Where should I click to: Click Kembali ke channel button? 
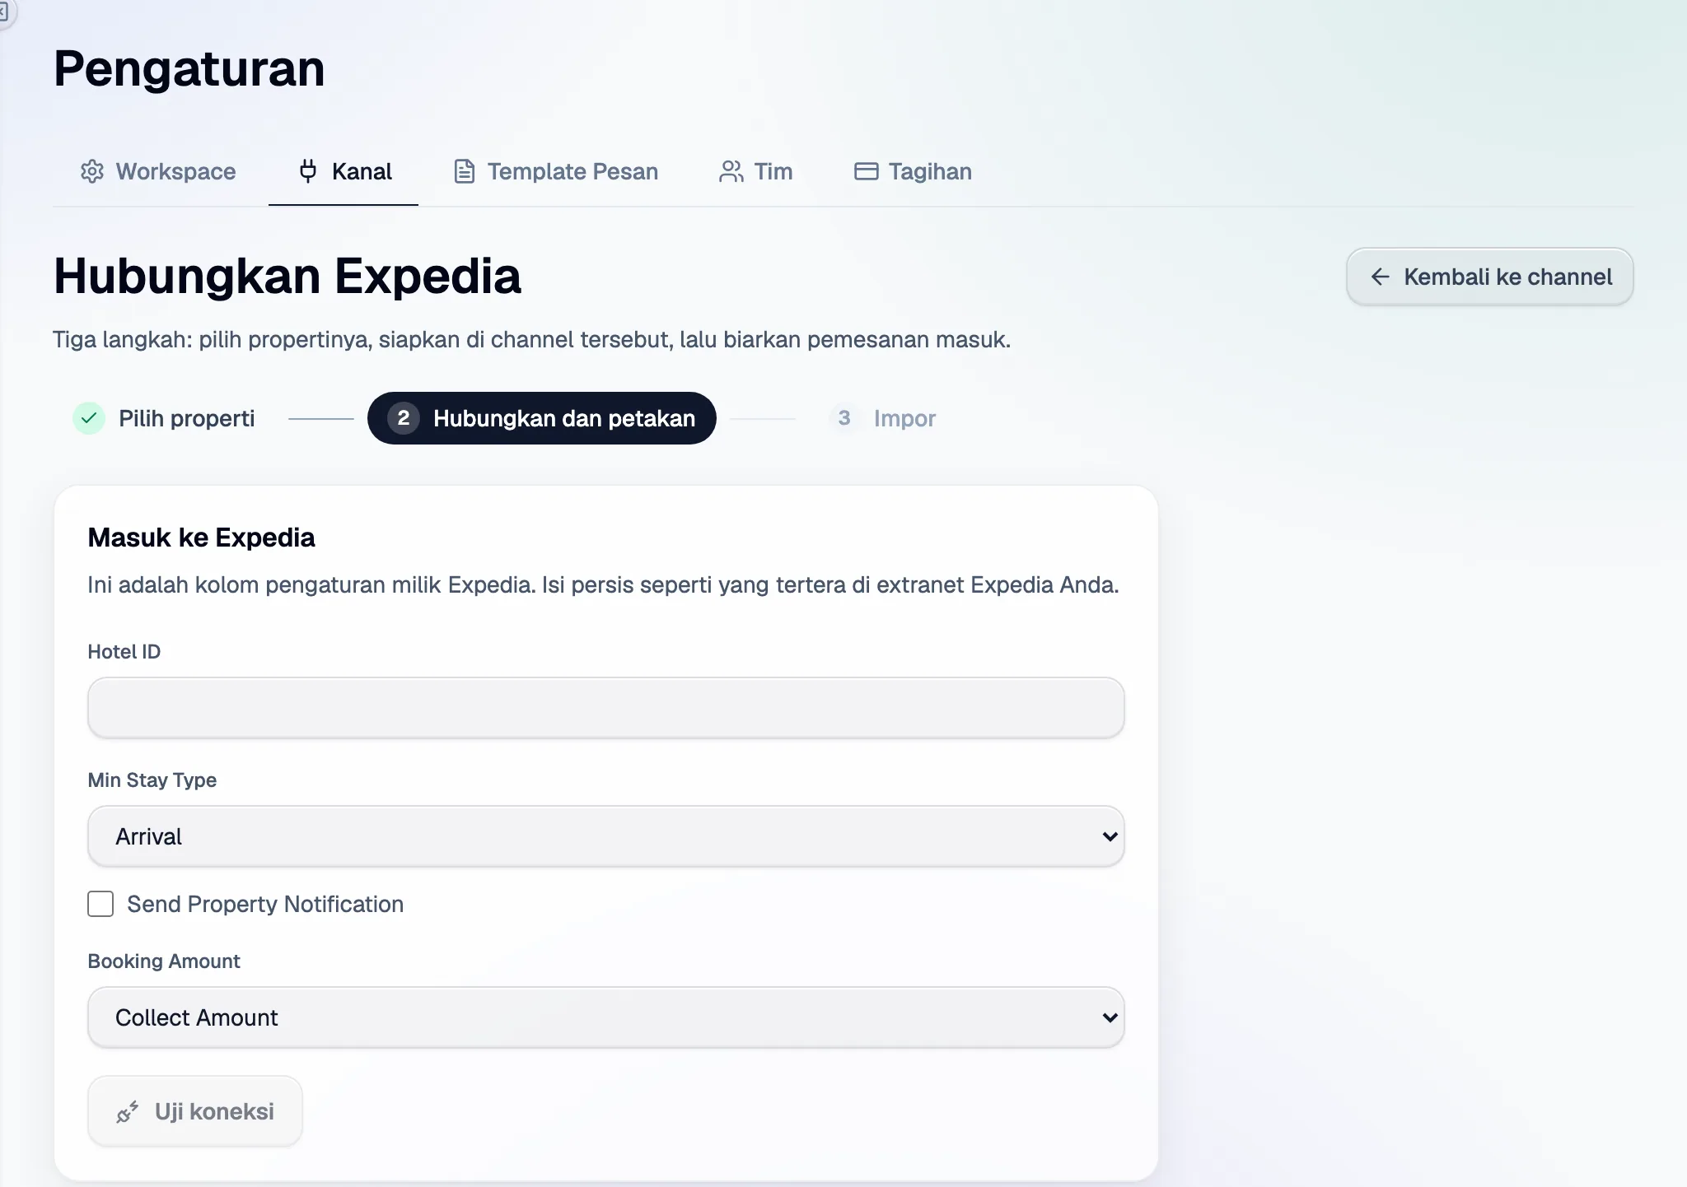point(1489,277)
